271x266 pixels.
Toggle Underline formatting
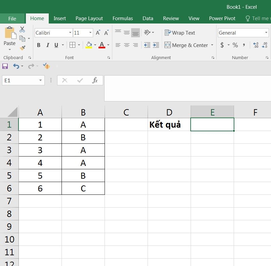(56, 45)
